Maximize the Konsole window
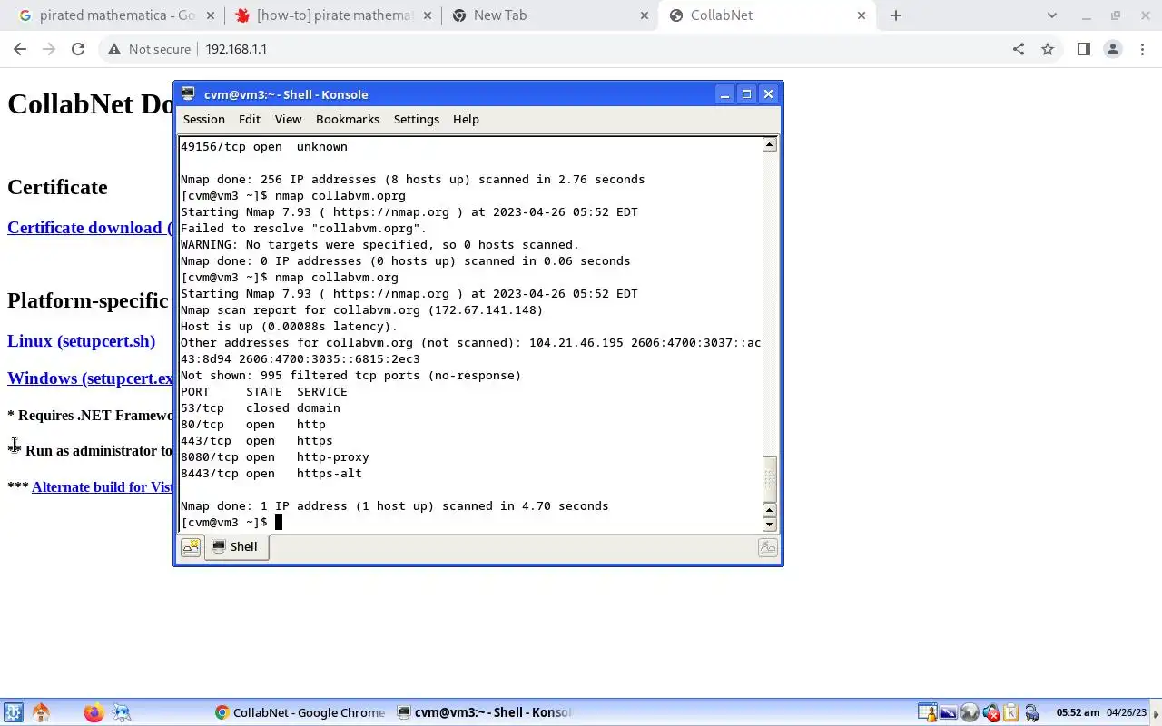 [746, 94]
